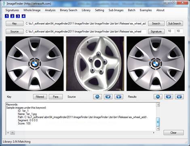Open the Library menu
Screen dimensions: 190x146
(86, 10)
